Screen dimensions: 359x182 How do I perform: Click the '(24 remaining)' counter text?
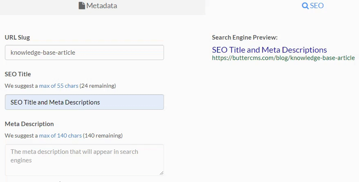98,86
